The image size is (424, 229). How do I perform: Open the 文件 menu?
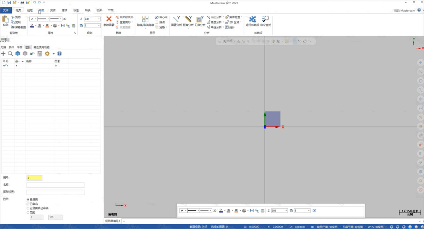coord(6,10)
